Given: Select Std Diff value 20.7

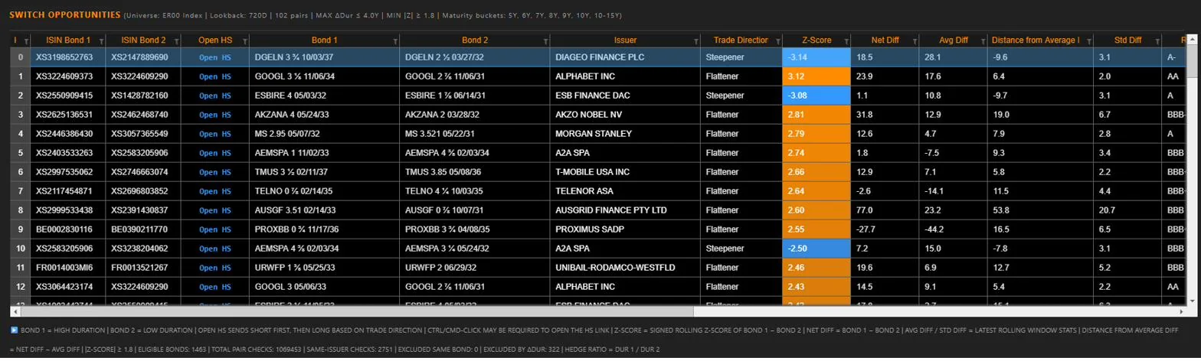Looking at the screenshot, I should [x=1127, y=210].
